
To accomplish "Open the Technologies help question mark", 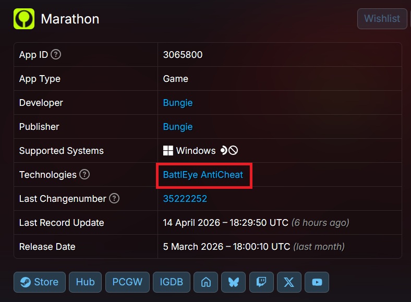I will coord(84,174).
